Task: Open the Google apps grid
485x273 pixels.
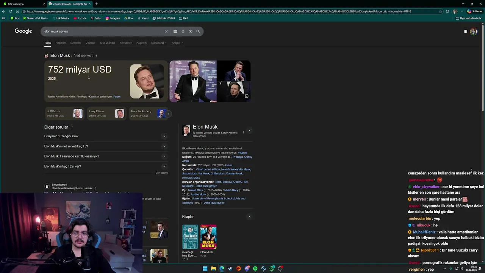Action: pos(465,31)
